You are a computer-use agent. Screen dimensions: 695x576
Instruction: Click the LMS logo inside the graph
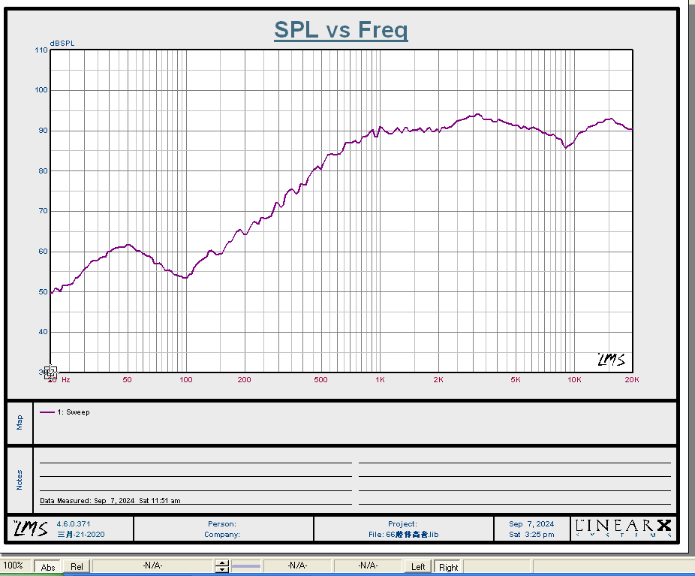coord(611,360)
